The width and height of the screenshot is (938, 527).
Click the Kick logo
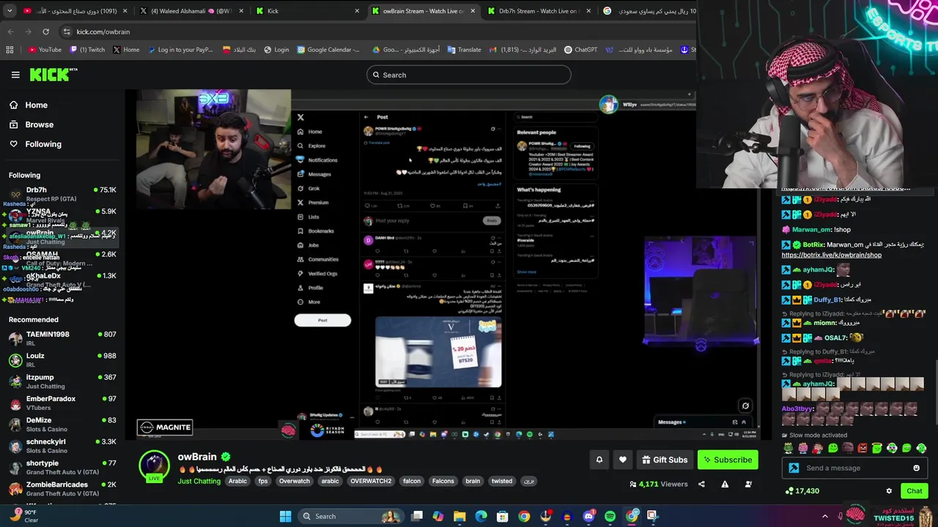point(53,75)
